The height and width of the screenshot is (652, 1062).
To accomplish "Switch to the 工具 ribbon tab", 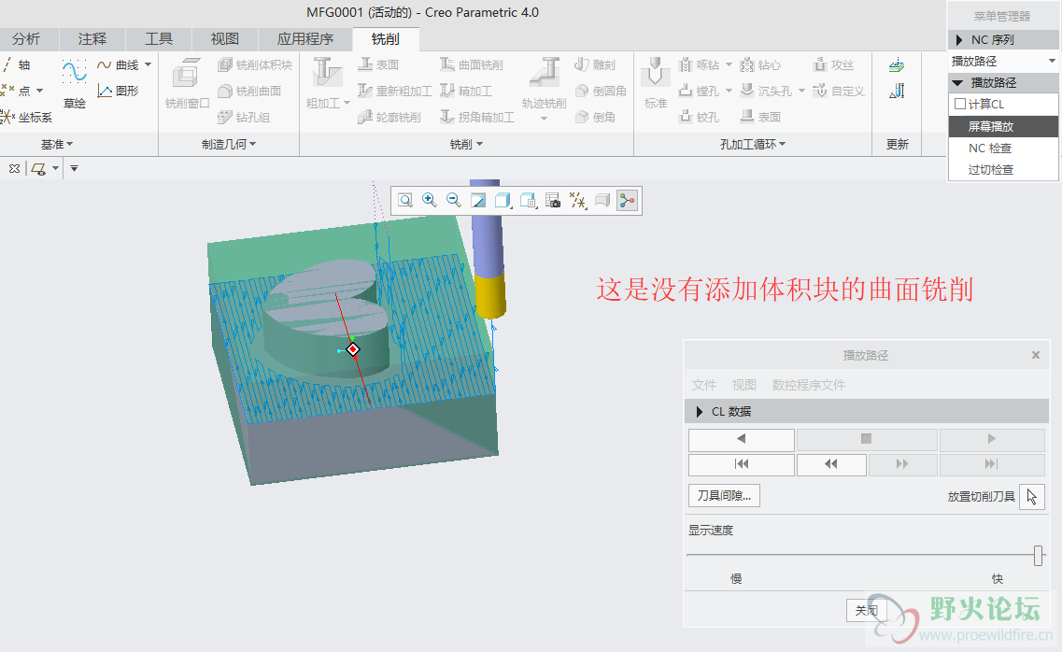I will [159, 39].
